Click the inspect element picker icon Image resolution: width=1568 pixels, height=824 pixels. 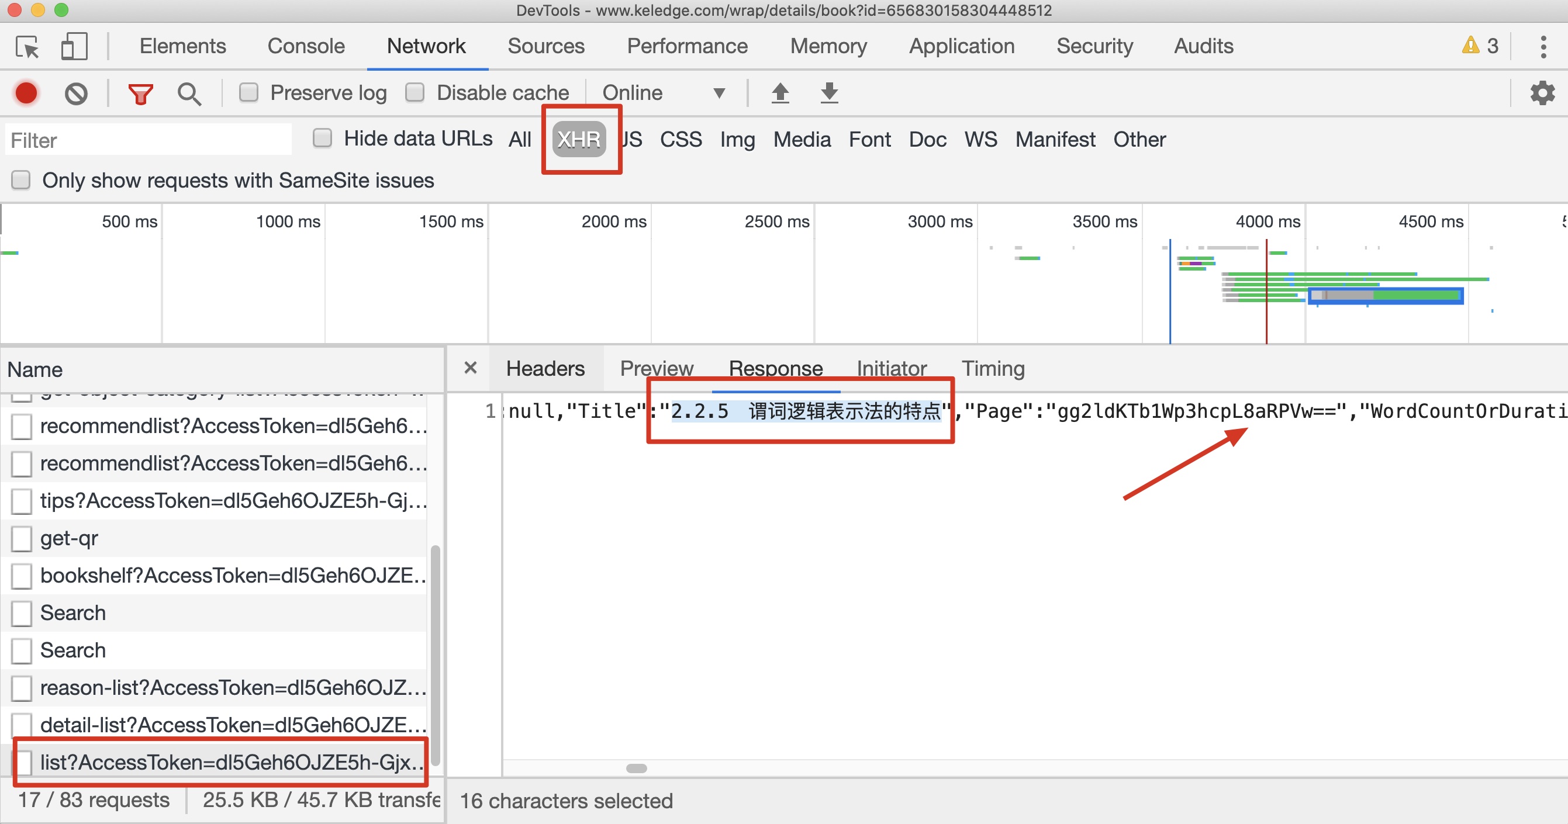point(27,46)
